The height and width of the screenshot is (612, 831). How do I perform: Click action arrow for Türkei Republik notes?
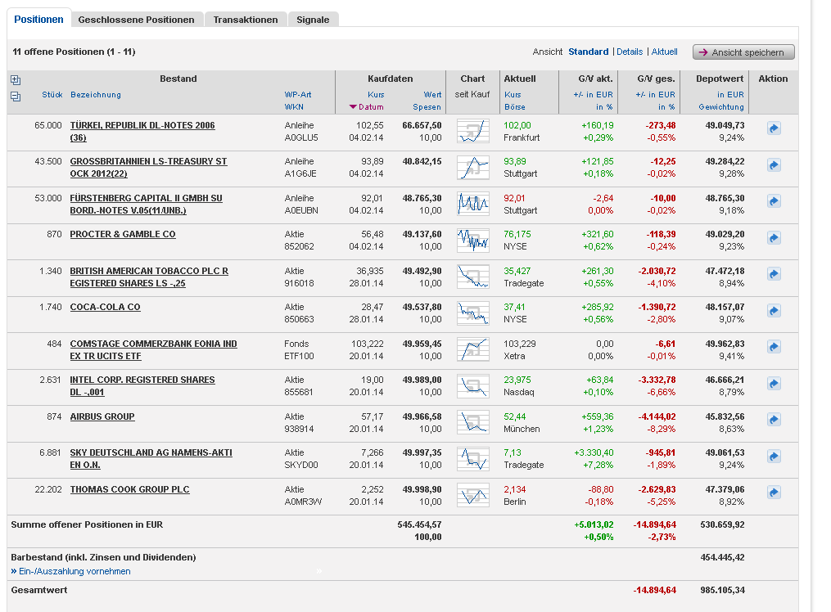pos(774,128)
